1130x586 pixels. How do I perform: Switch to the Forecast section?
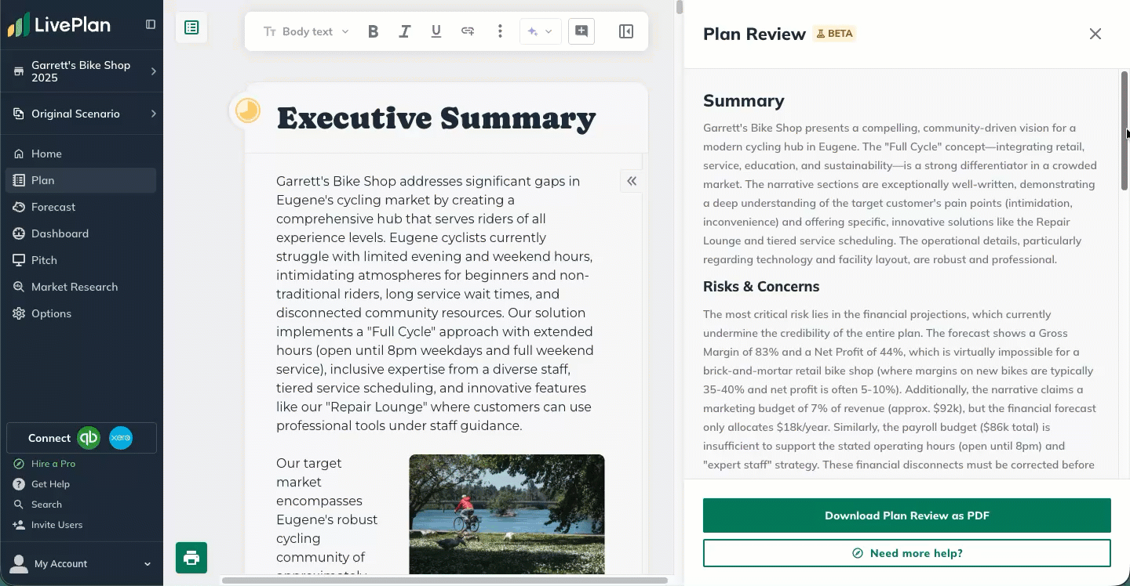click(54, 207)
